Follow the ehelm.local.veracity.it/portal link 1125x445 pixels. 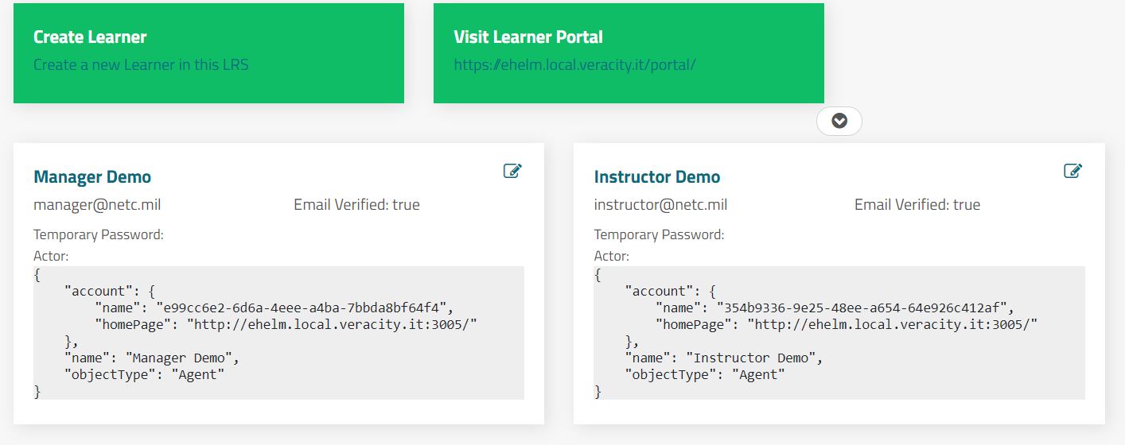[x=574, y=64]
